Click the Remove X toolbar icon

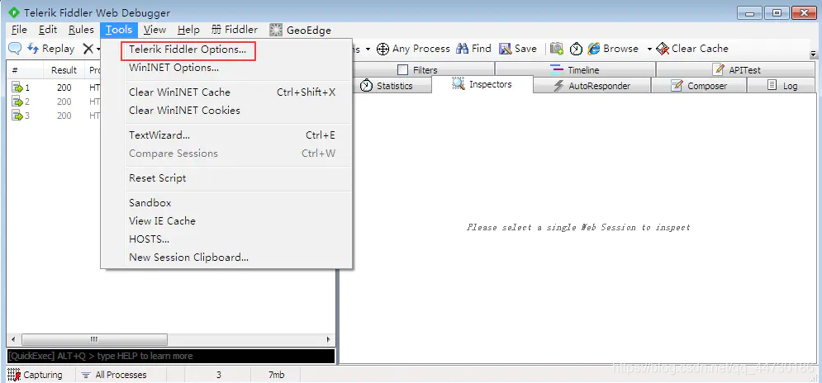pos(88,49)
